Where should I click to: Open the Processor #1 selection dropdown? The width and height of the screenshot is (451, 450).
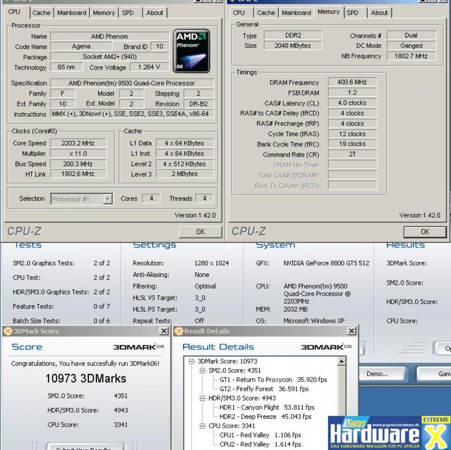(x=107, y=199)
